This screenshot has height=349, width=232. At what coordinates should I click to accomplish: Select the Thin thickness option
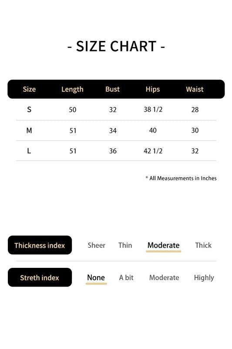point(125,245)
